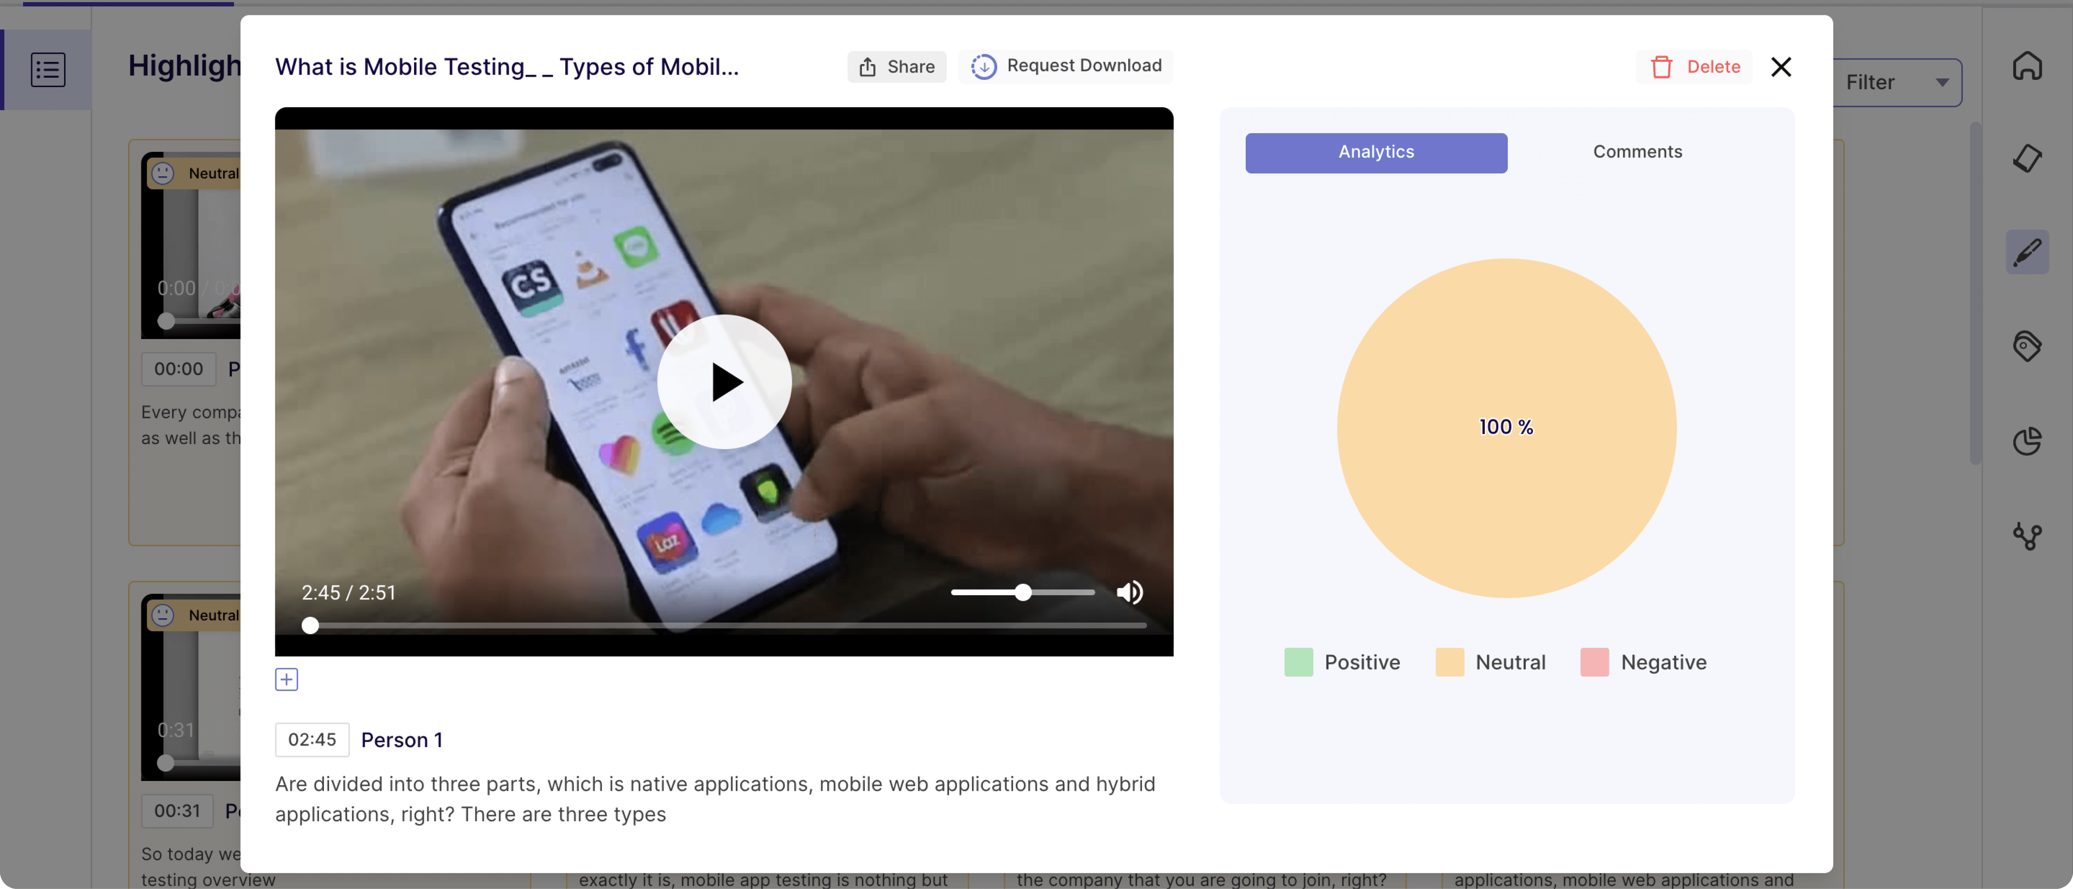
Task: Expand the Filter dropdown
Action: 1897,82
